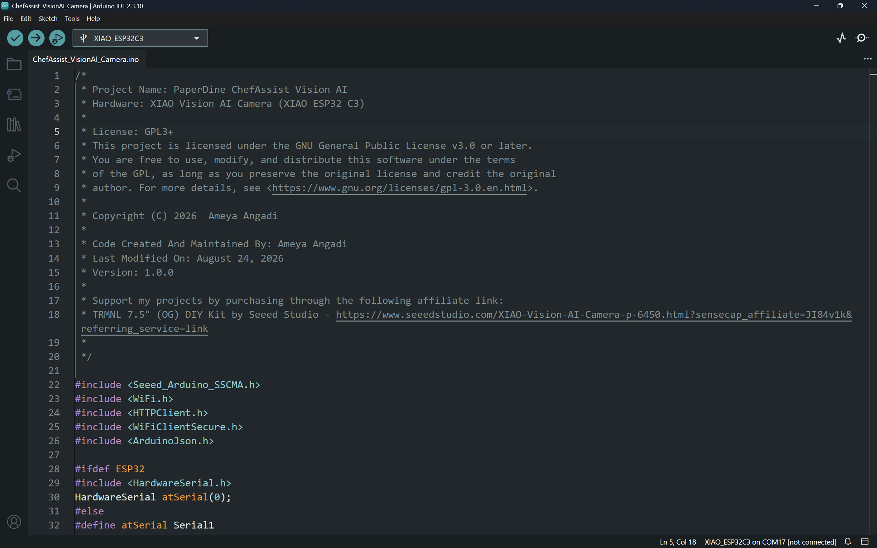Click the notifications bell in status bar
This screenshot has width=877, height=548.
point(848,541)
